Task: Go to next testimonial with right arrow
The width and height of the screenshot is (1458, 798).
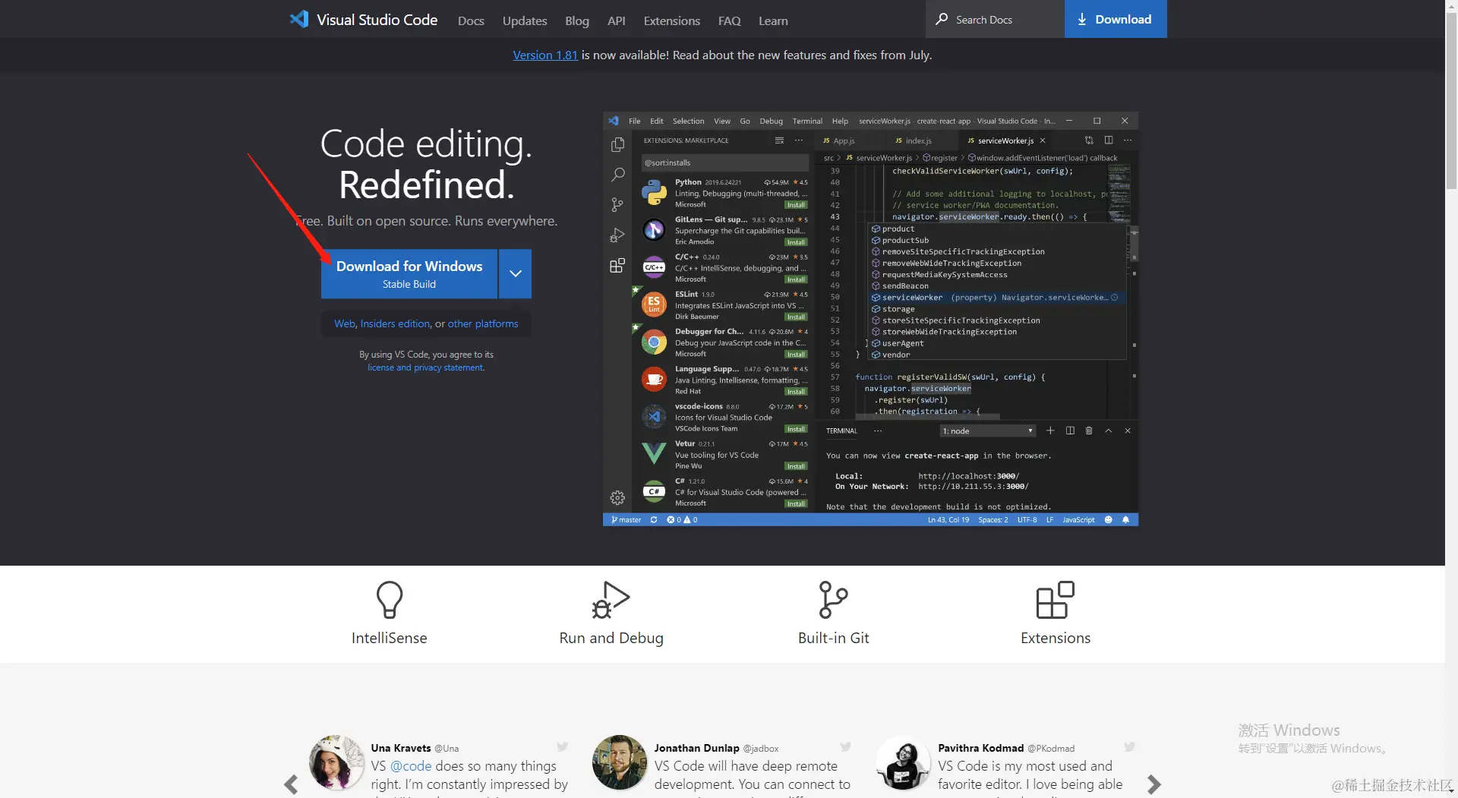Action: (x=1154, y=784)
